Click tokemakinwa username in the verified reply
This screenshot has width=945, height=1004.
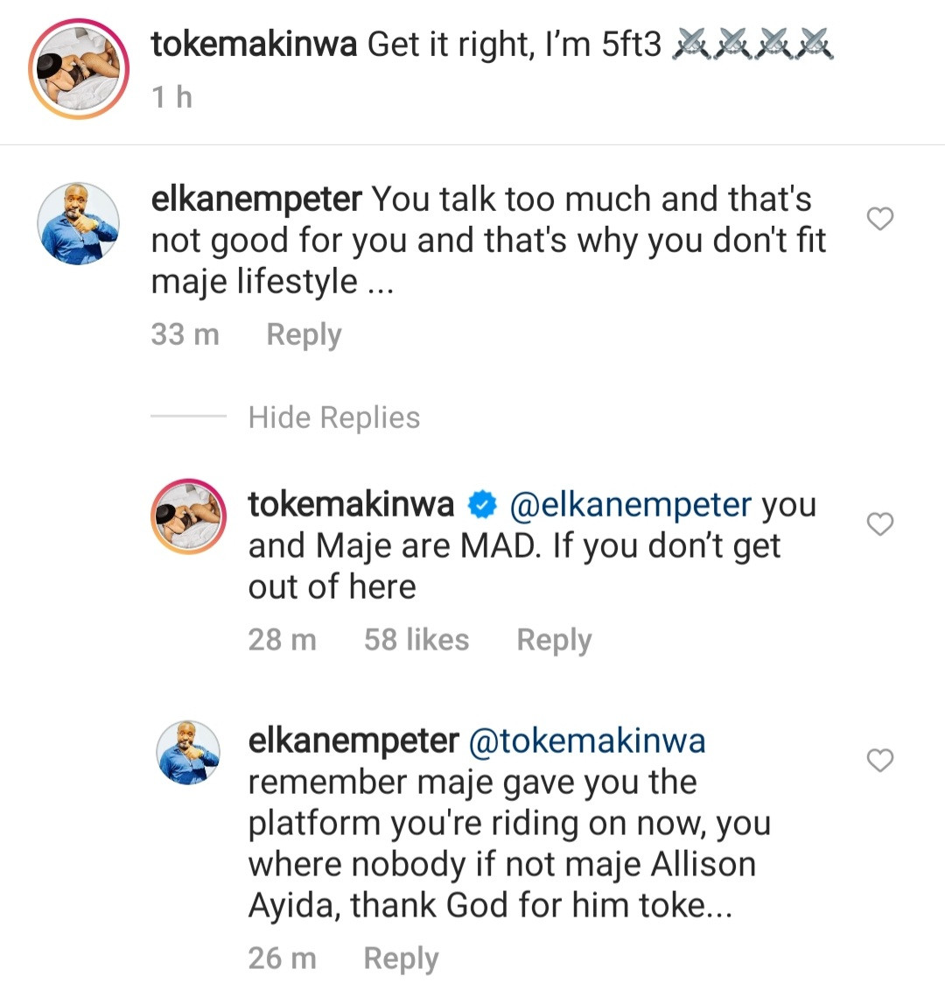351,505
